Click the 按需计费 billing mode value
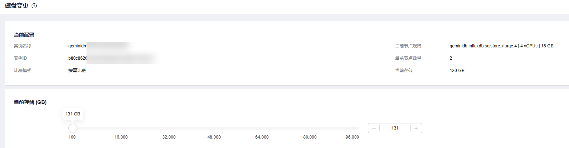 click(77, 71)
